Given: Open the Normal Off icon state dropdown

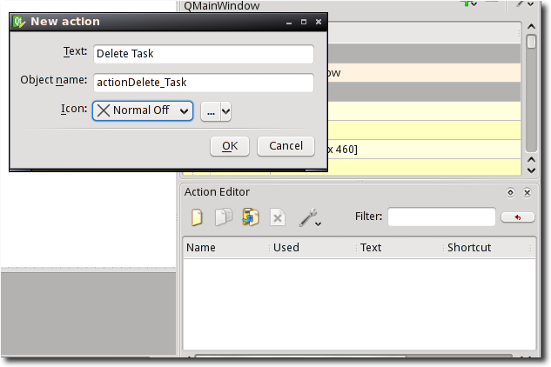Looking at the screenshot, I should 143,111.
